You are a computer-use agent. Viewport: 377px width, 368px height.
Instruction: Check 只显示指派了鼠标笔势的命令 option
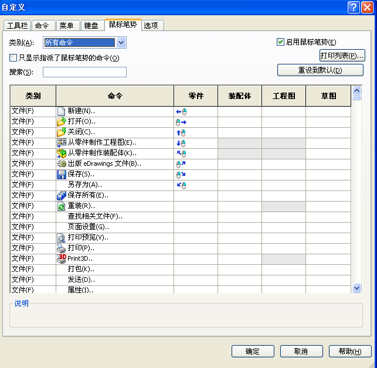click(x=13, y=57)
